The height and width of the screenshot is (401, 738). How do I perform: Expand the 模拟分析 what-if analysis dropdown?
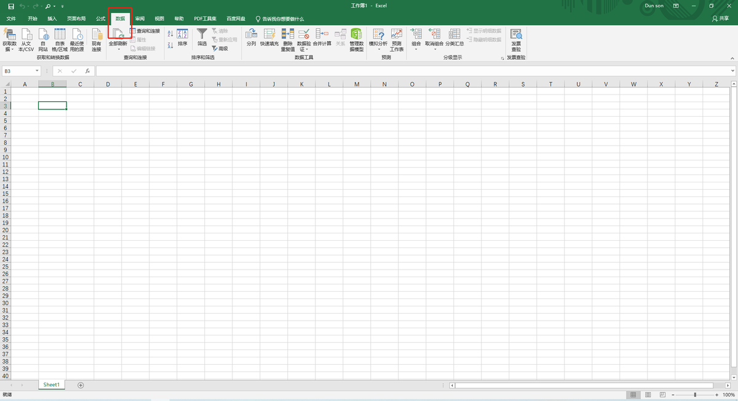point(378,50)
